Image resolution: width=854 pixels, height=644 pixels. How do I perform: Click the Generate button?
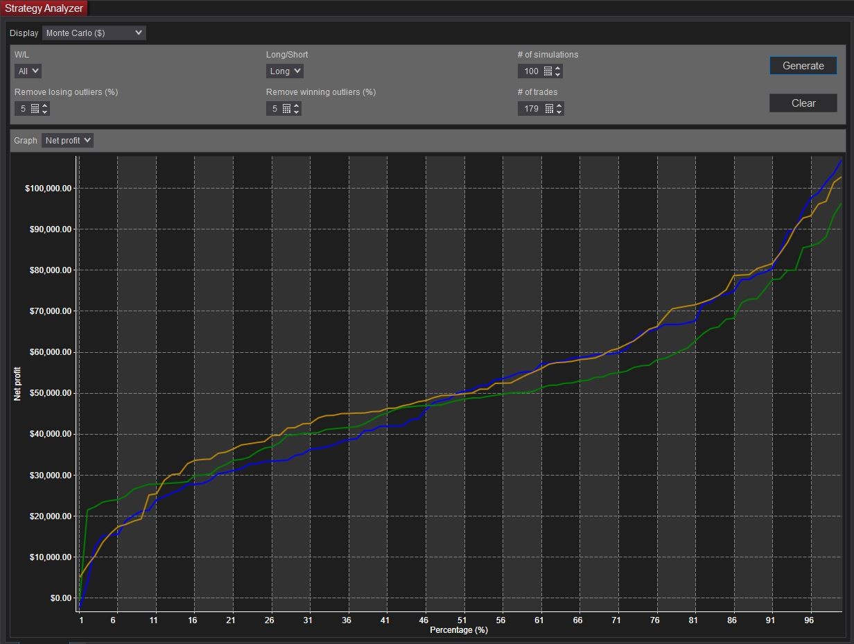tap(803, 65)
